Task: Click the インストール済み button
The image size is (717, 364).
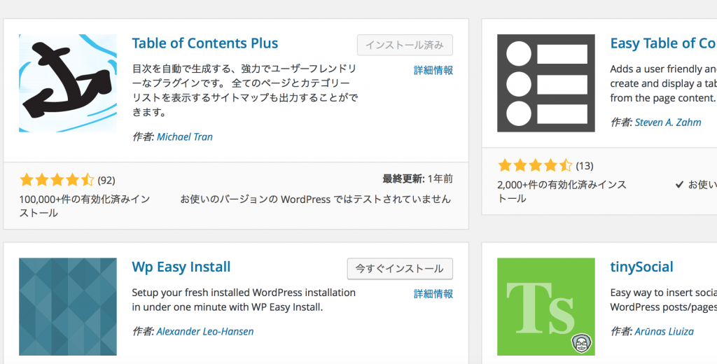Action: click(x=405, y=45)
